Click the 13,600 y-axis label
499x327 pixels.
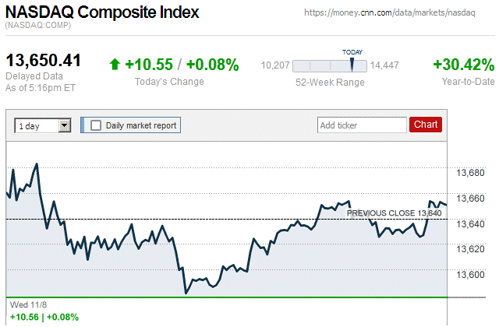pos(469,275)
